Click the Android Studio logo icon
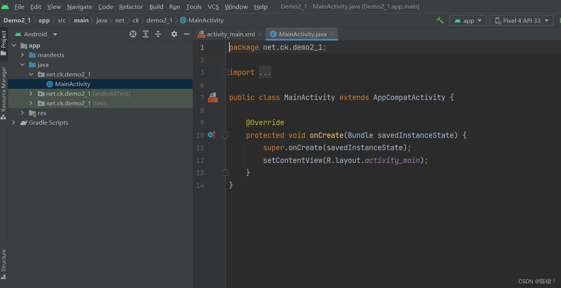This screenshot has width=561, height=288. click(x=5, y=7)
